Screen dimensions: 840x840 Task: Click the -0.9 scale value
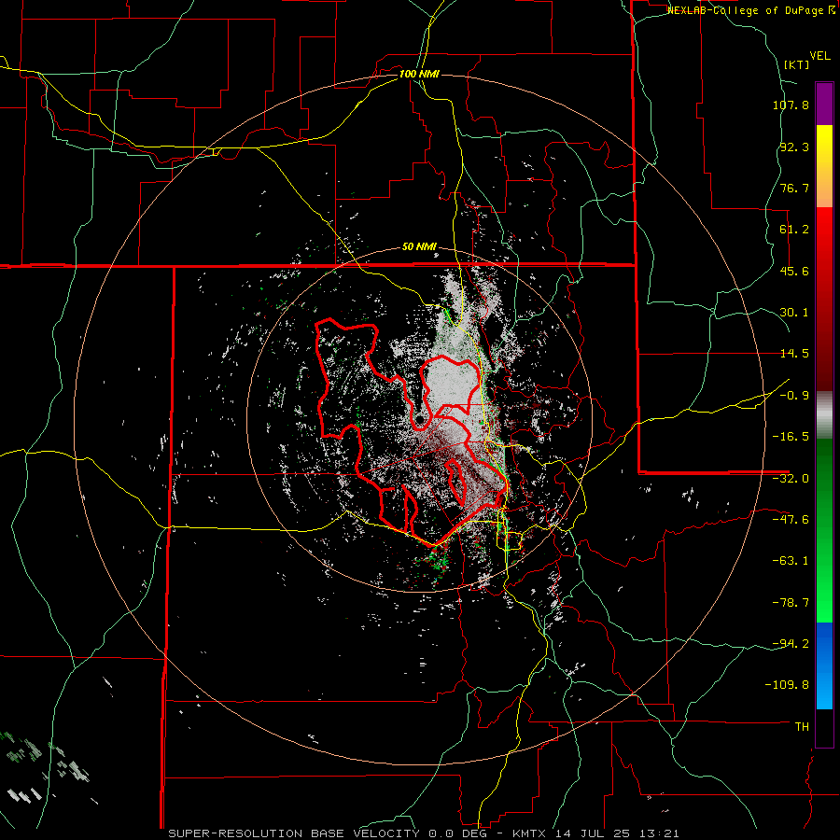[794, 396]
